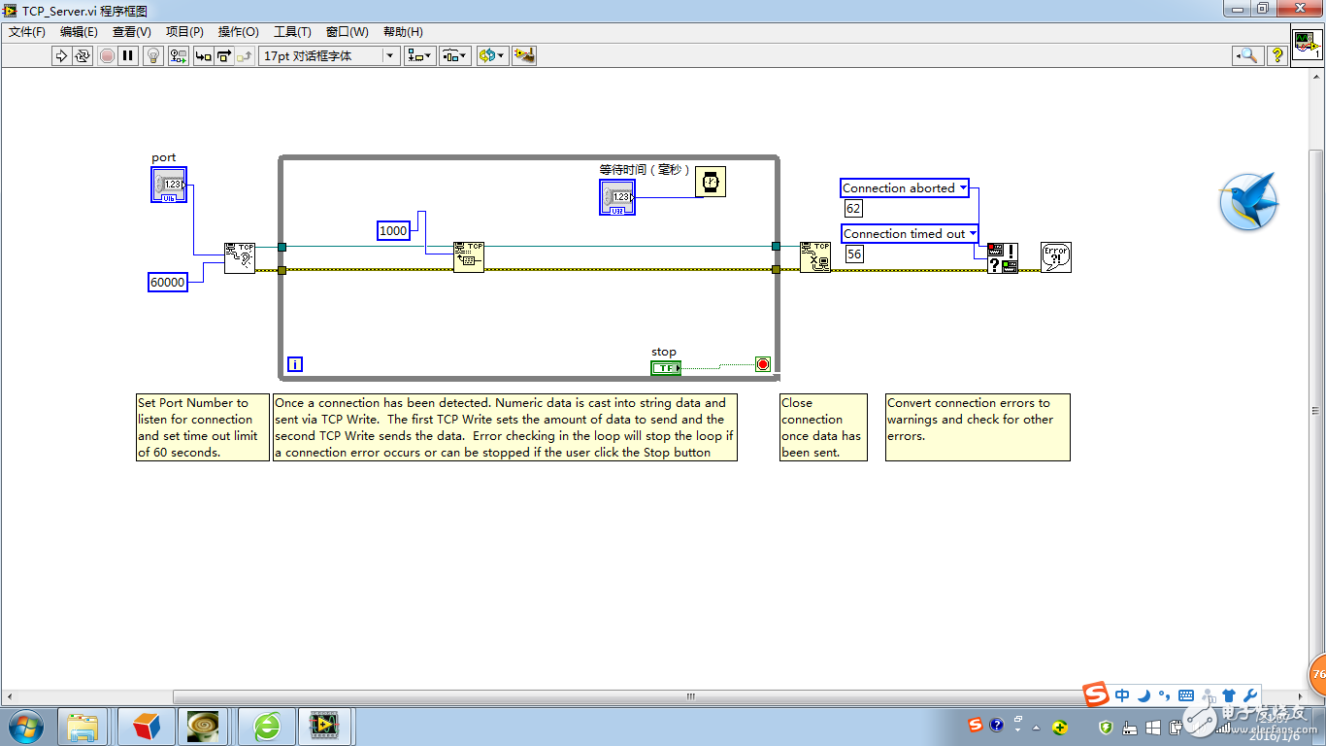Select the TCP Close Connection node
1326x746 pixels.
(x=815, y=257)
